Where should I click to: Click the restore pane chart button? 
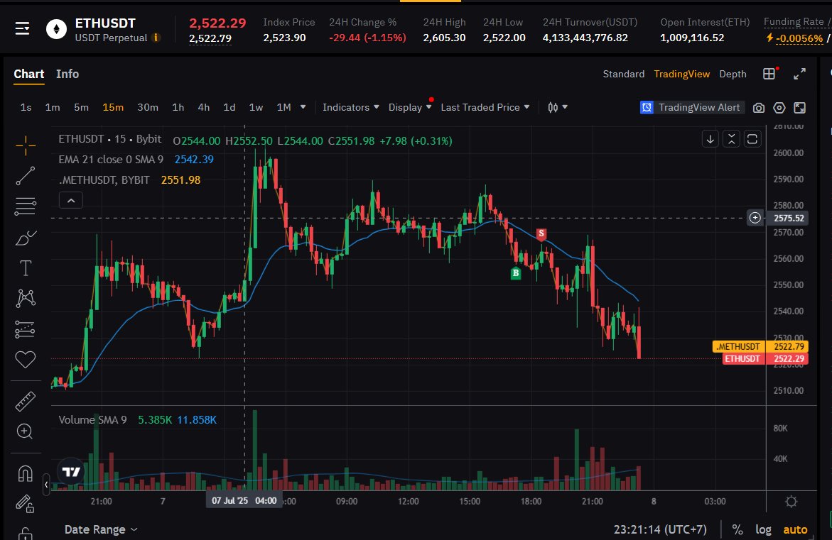(x=752, y=139)
